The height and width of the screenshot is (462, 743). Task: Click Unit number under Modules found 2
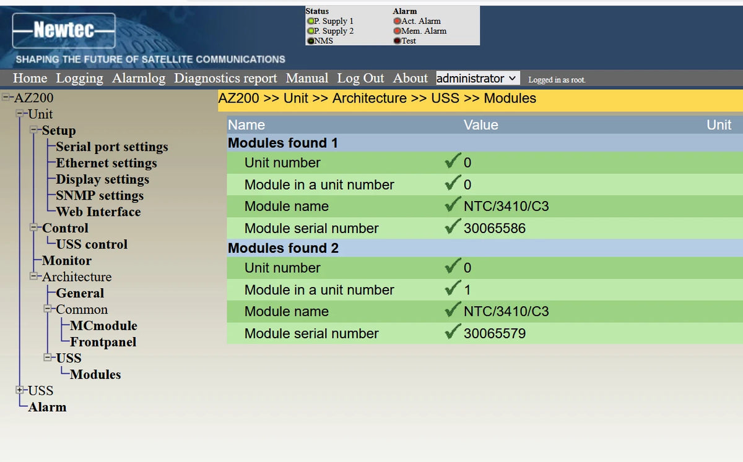282,268
